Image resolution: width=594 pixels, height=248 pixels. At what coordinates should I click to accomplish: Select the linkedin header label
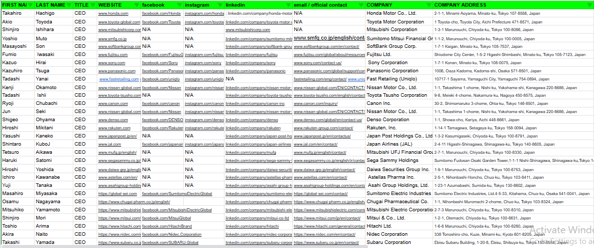pos(234,5)
